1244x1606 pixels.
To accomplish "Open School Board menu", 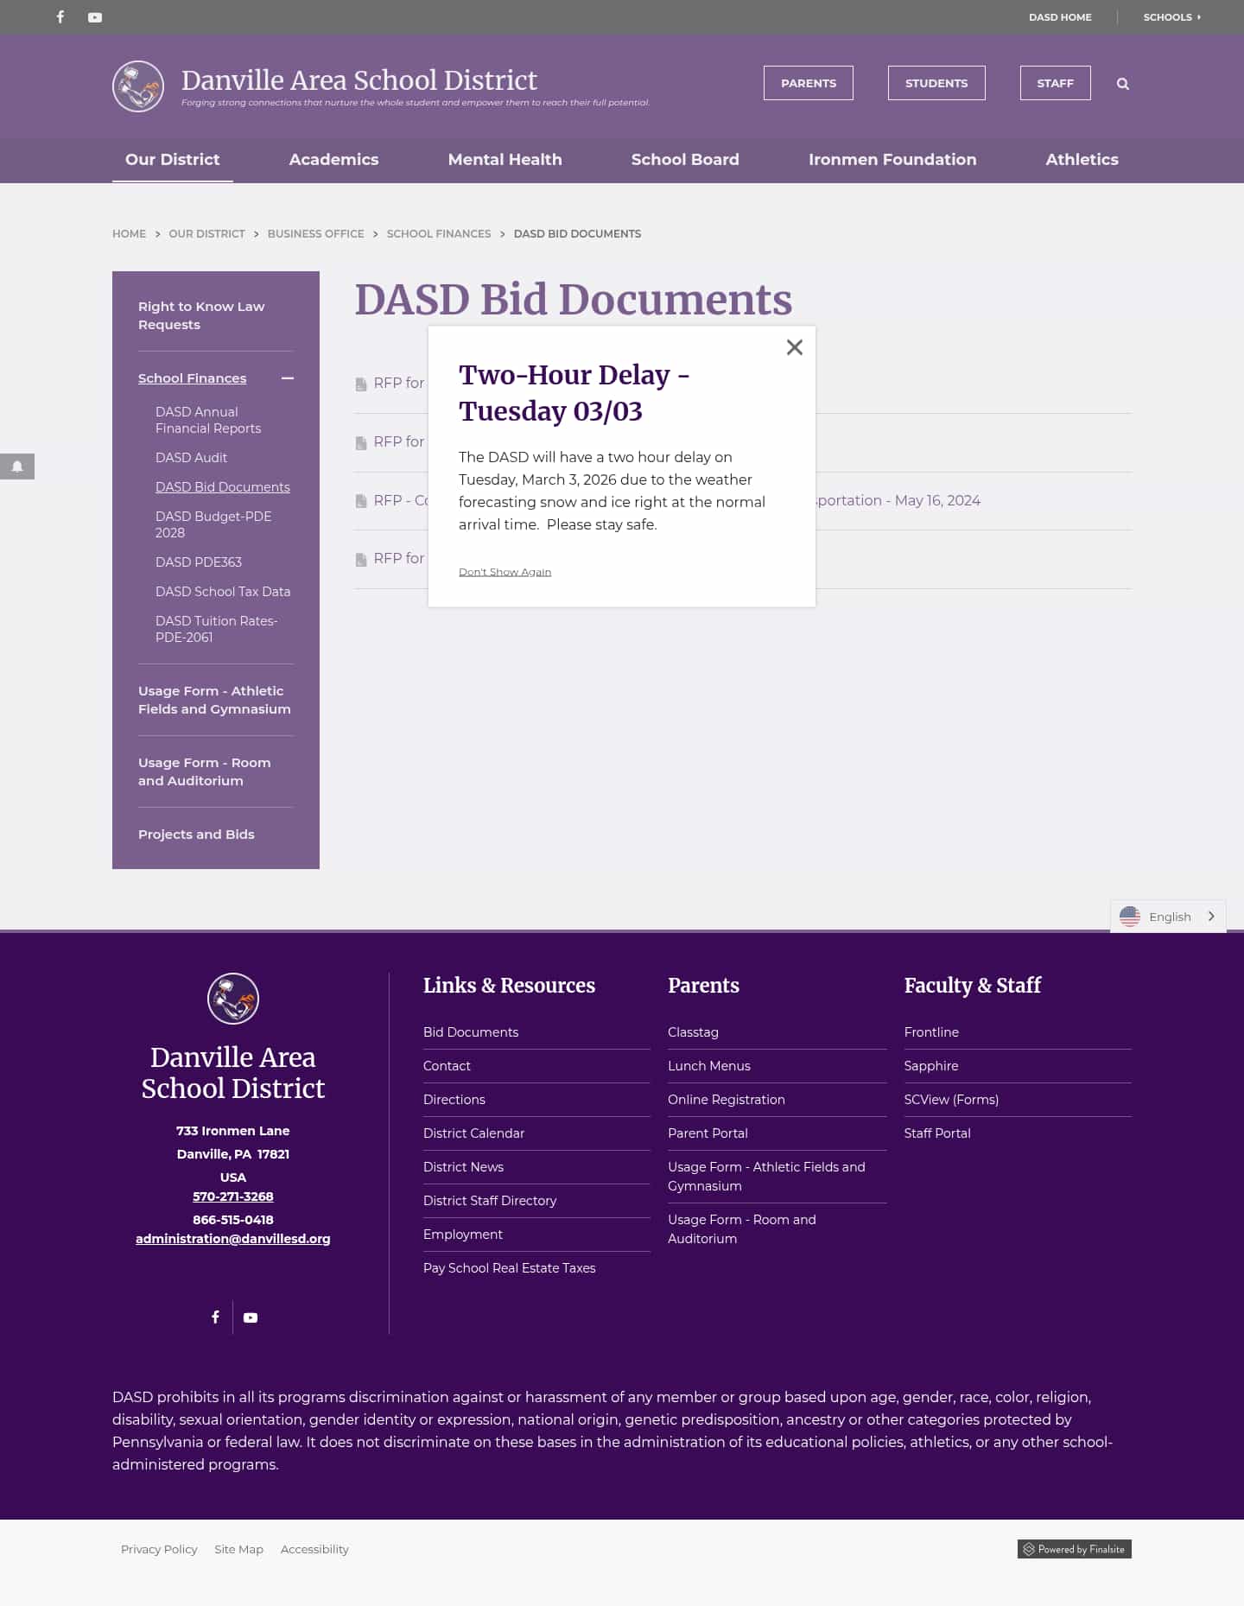I will pos(685,160).
